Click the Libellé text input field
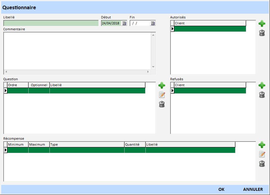This screenshot has width=270, height=195. [51, 23]
